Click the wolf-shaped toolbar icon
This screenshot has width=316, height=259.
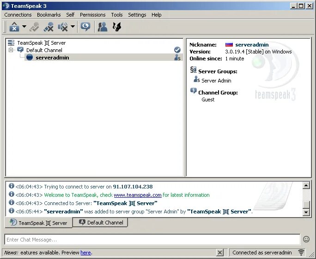(117, 27)
